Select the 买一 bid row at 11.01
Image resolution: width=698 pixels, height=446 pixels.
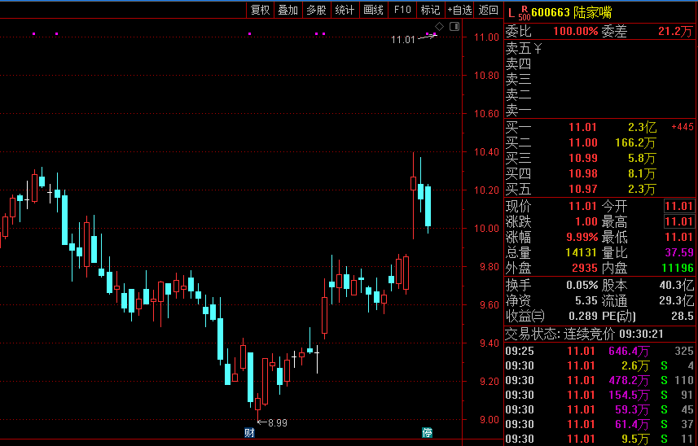pyautogui.click(x=599, y=127)
